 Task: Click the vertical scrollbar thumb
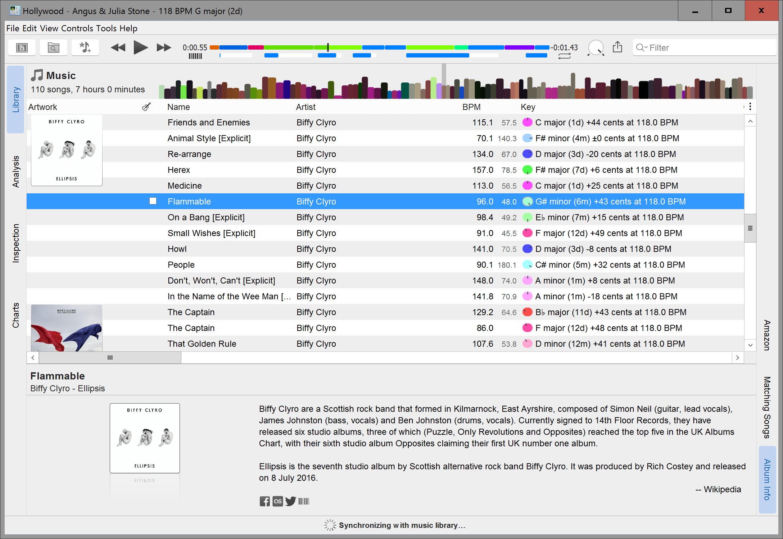tap(750, 228)
